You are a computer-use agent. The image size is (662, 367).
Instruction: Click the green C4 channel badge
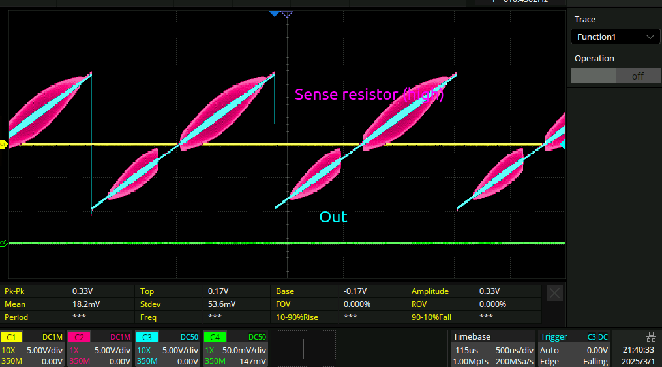tap(214, 337)
